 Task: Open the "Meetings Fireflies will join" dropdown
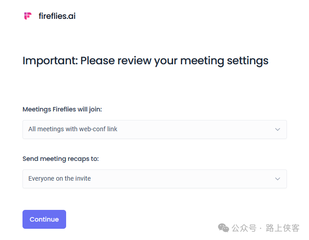click(154, 129)
